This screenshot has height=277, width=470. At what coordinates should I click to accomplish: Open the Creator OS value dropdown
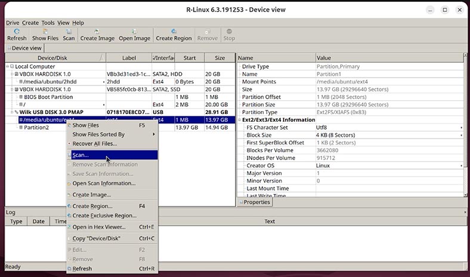tap(461, 165)
